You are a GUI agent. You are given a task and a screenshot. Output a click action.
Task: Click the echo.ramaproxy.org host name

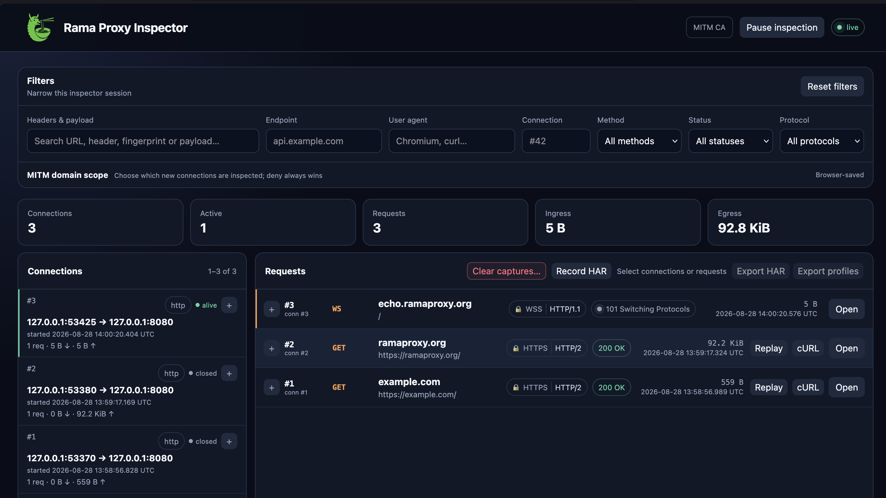click(425, 304)
